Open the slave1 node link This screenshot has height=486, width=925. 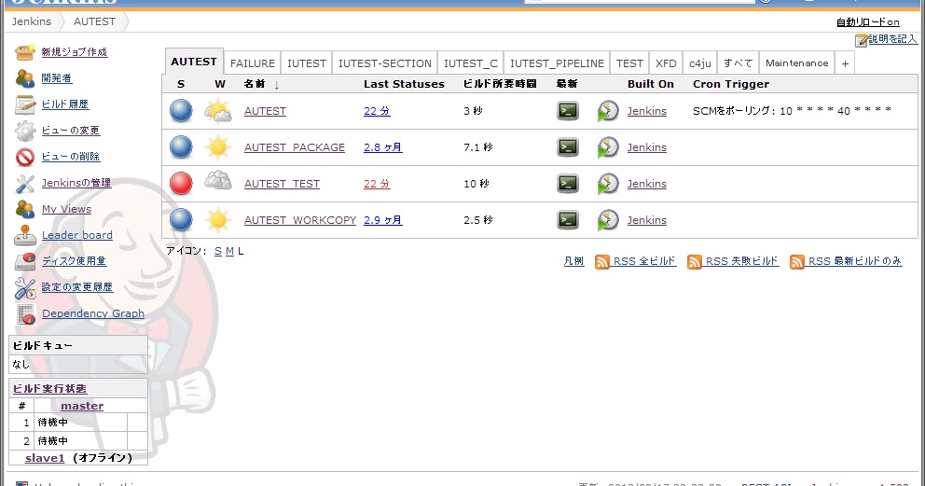pos(45,458)
